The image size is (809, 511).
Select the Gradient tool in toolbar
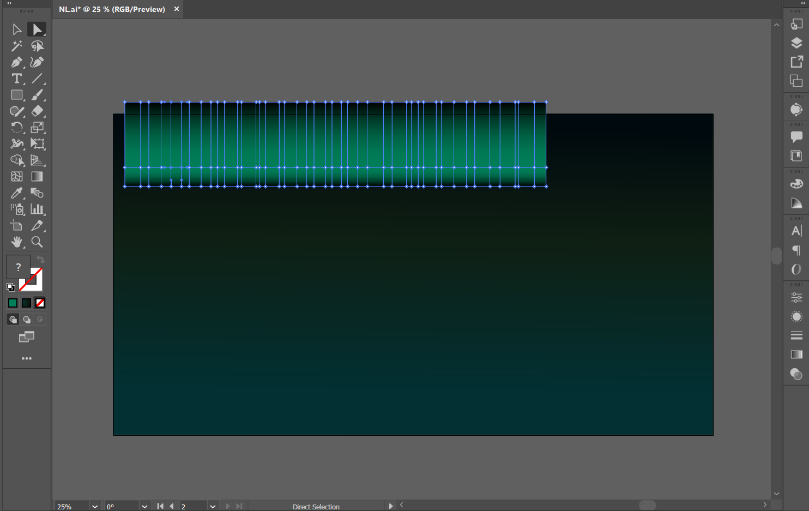[x=37, y=177]
